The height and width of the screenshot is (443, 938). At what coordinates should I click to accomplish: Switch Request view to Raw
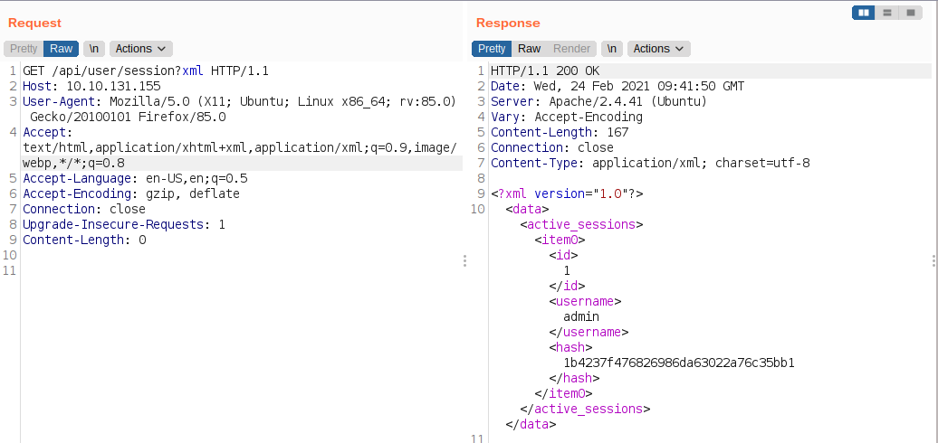[x=61, y=49]
